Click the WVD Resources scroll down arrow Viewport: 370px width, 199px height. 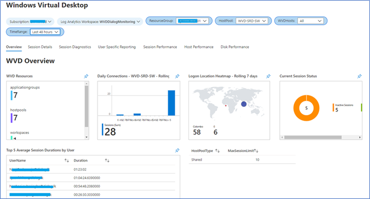click(86, 137)
